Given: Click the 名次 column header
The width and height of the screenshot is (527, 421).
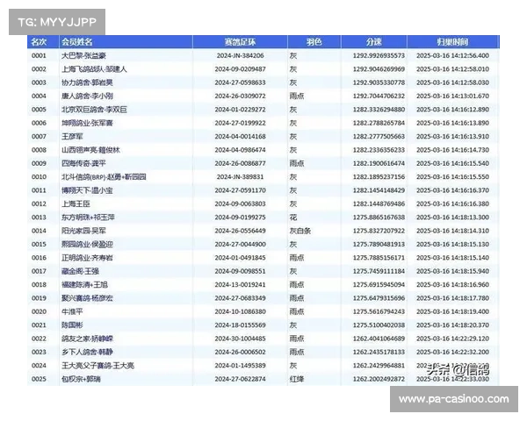Looking at the screenshot, I should click(39, 42).
